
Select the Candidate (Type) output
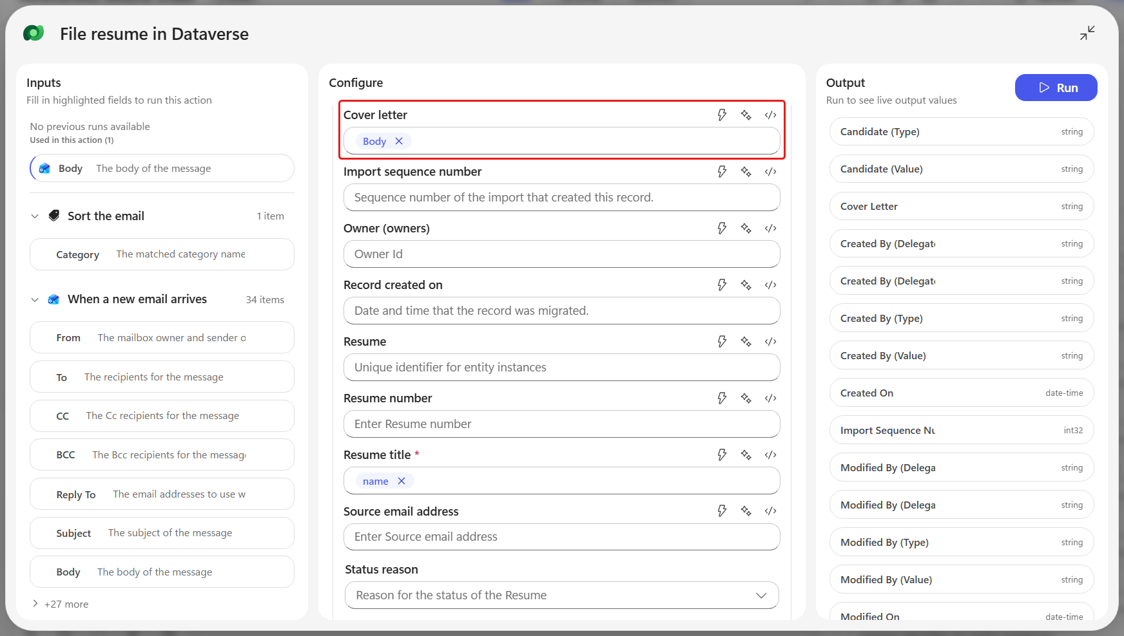coord(962,131)
